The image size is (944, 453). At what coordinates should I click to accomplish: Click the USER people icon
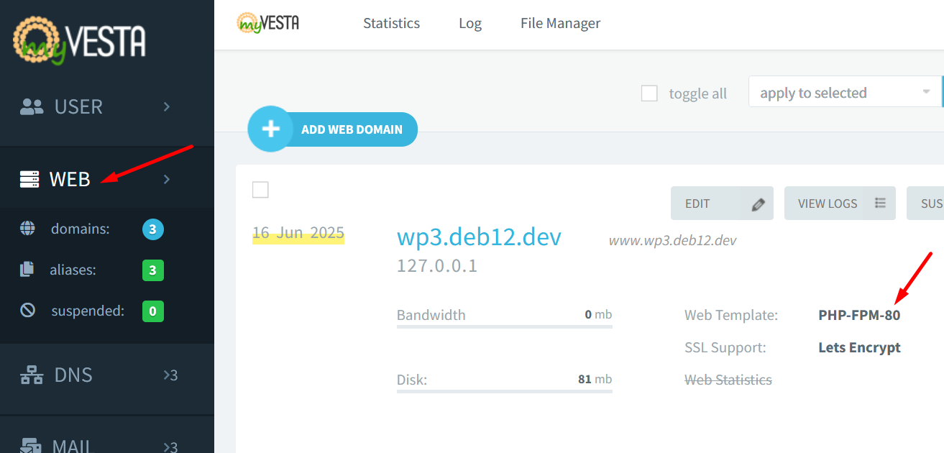(32, 107)
